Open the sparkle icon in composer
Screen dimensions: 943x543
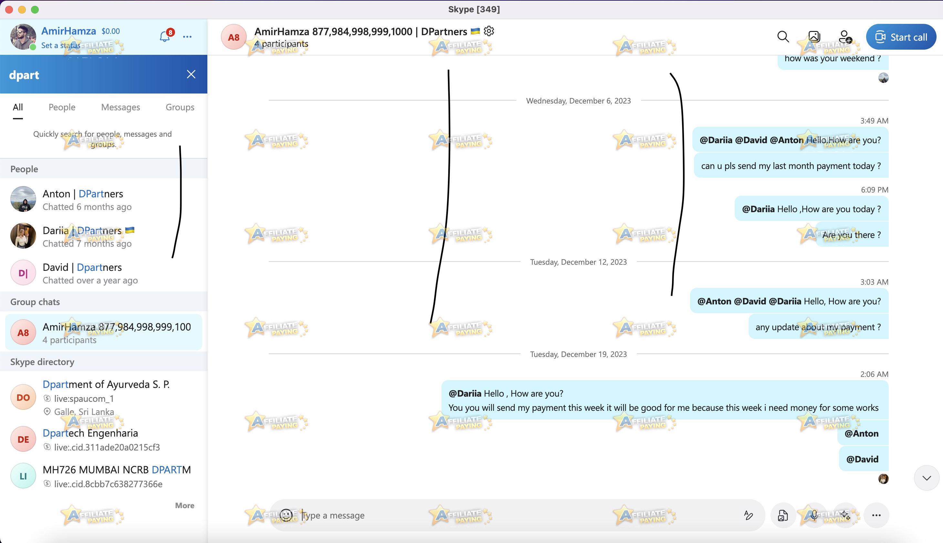click(845, 515)
